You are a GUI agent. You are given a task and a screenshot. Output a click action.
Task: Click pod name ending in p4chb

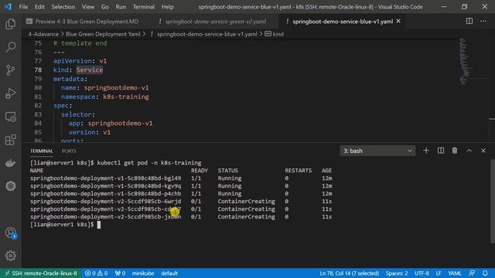pyautogui.click(x=106, y=194)
